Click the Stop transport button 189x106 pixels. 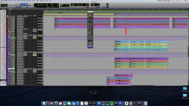pyautogui.click(x=83, y=7)
